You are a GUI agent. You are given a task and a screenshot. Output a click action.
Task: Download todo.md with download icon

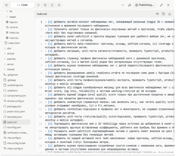[170, 14]
